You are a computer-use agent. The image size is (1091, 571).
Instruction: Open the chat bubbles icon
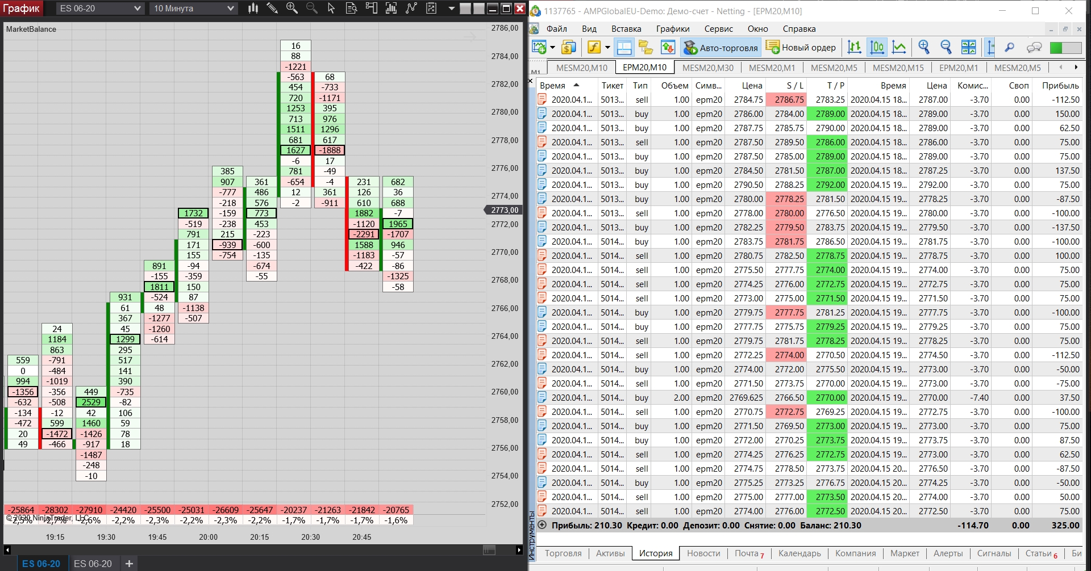point(1034,48)
